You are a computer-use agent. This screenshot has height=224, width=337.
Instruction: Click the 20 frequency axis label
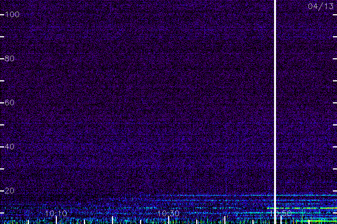9,190
